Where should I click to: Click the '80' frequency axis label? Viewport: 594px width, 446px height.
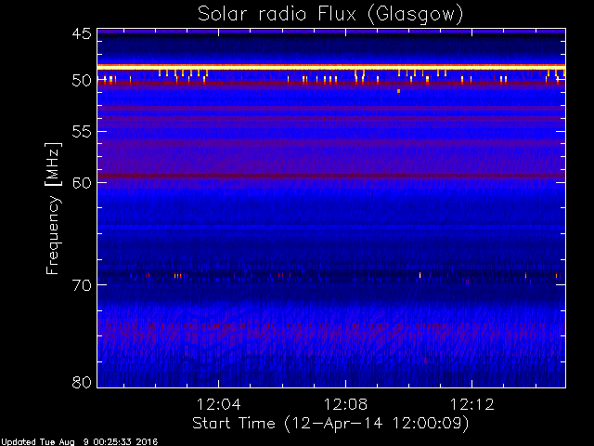[82, 382]
